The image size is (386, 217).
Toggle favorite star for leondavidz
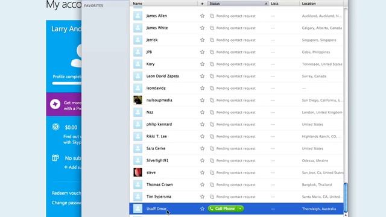click(202, 88)
